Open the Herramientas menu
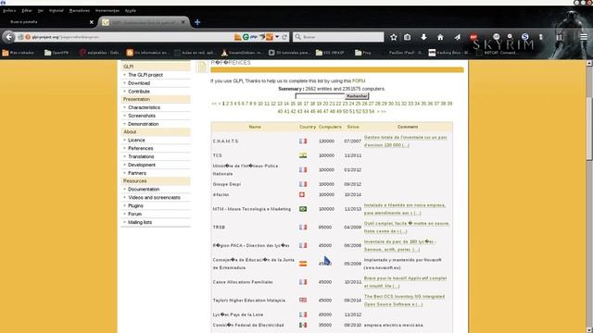 pos(107,10)
